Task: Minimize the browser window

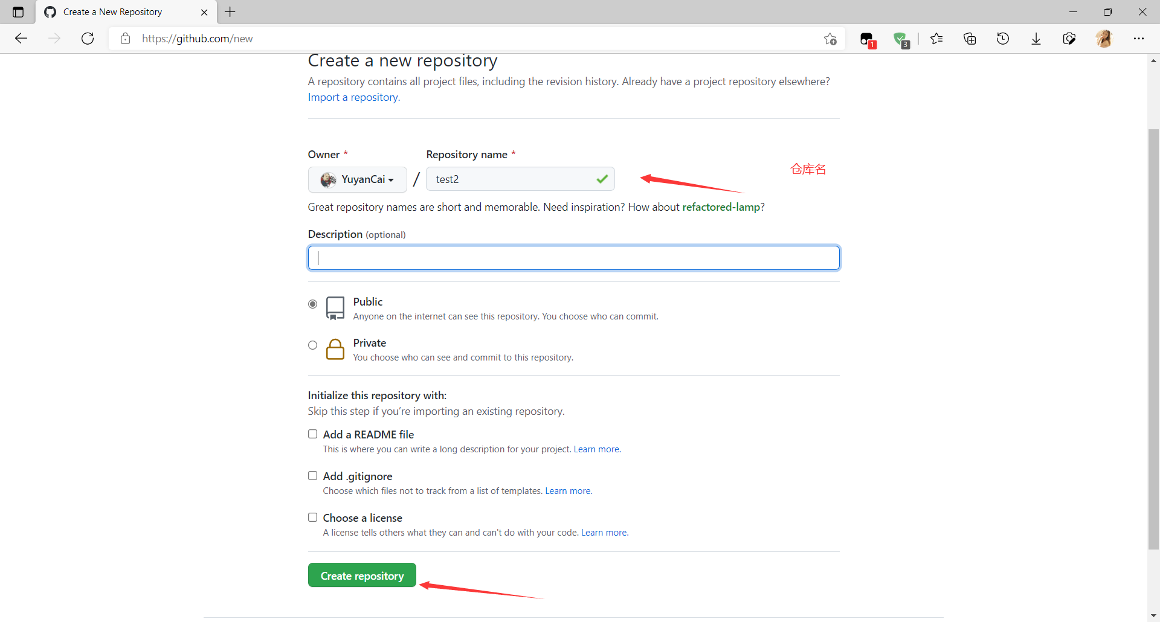Action: (x=1073, y=12)
